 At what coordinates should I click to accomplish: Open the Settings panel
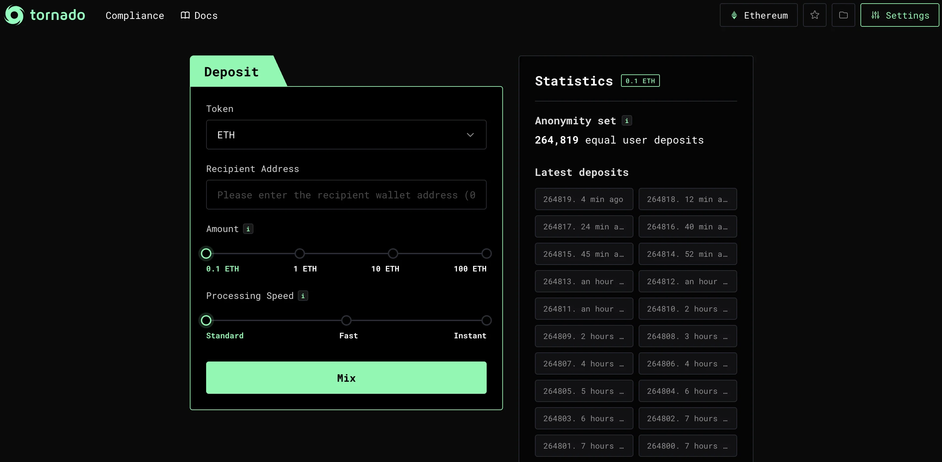click(x=899, y=15)
